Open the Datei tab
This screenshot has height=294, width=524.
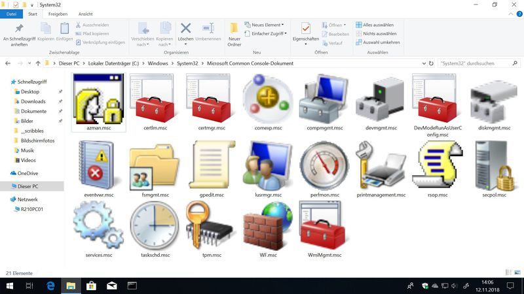(x=11, y=14)
